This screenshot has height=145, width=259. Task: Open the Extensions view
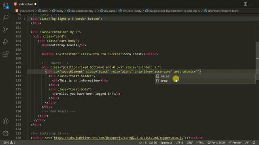6,54
